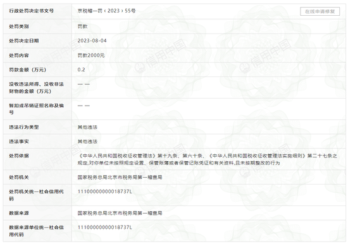Click the 处罚机关 label
This screenshot has height=244, width=348.
tap(19, 177)
